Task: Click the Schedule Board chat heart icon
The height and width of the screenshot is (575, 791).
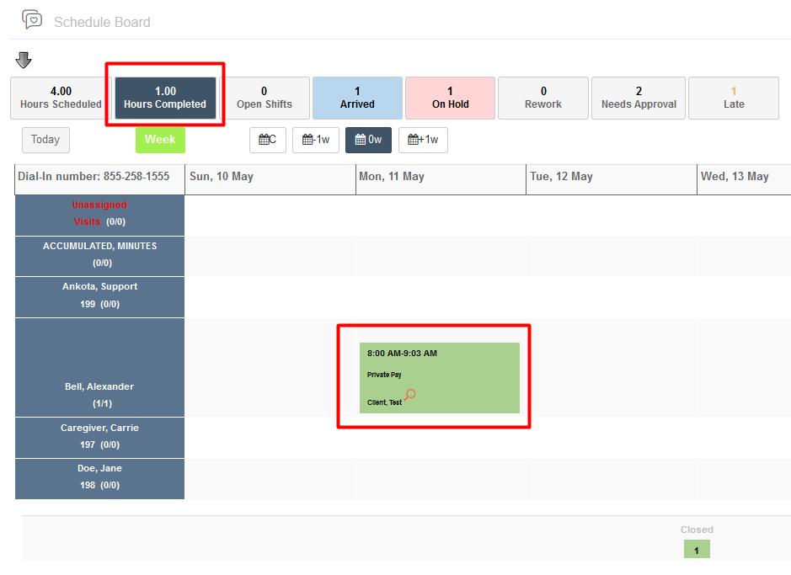Action: (x=32, y=19)
